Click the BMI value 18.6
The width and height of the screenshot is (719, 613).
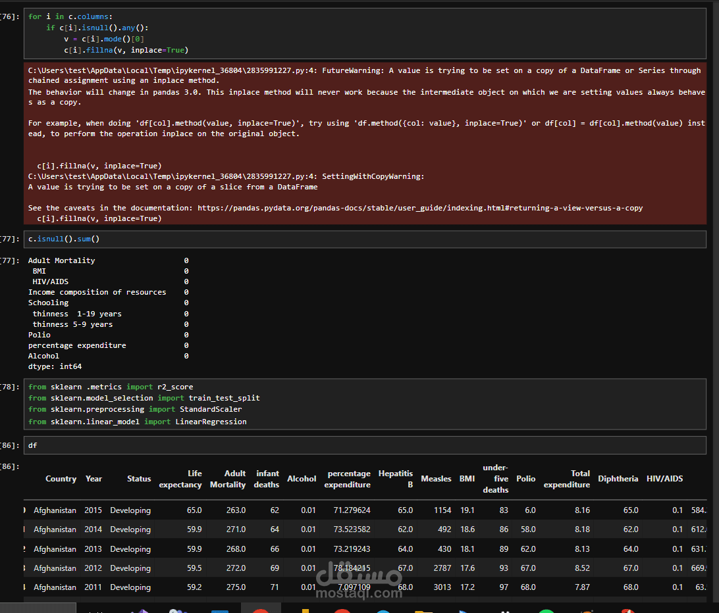tap(467, 529)
